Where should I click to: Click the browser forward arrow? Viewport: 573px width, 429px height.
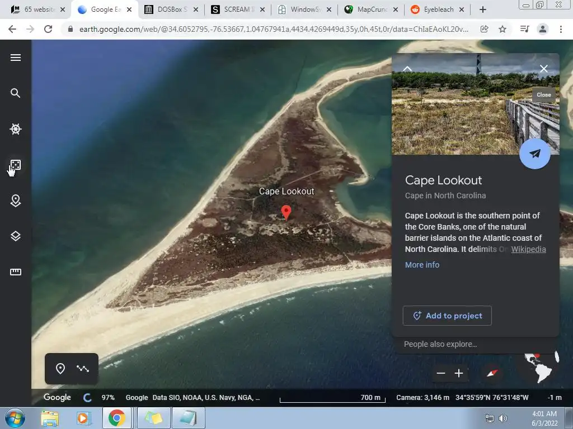(x=30, y=29)
